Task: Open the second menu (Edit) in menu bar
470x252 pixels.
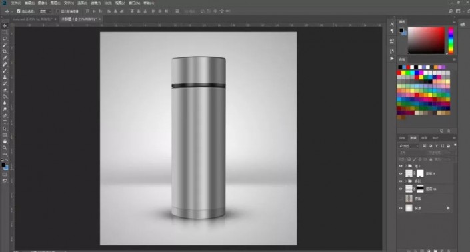Action: [29, 3]
